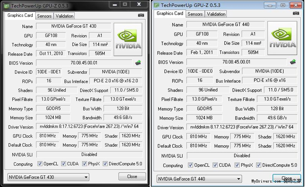Viewport: 305px width, 187px height.
Task: Click 96 Unified shaders value in GT 430 window
Action: tap(57, 90)
